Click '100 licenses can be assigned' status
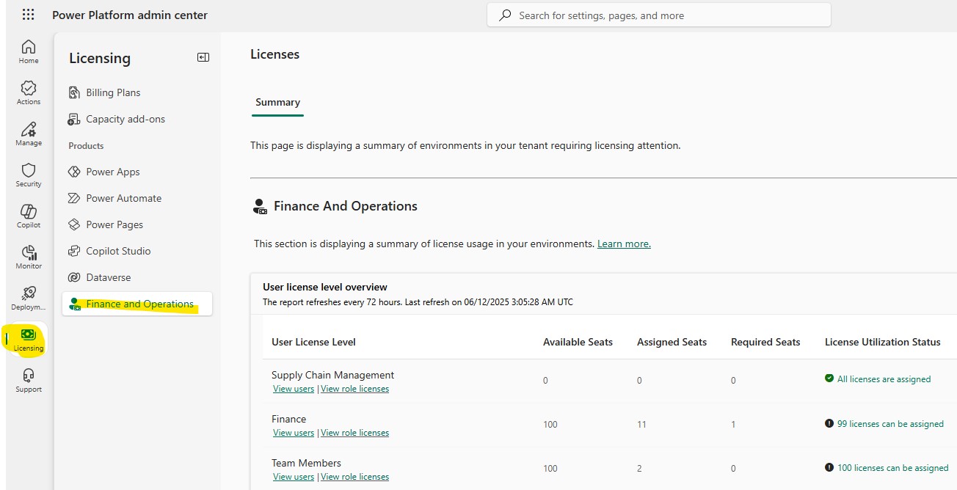Screen dimensions: 957x490 tap(892, 468)
